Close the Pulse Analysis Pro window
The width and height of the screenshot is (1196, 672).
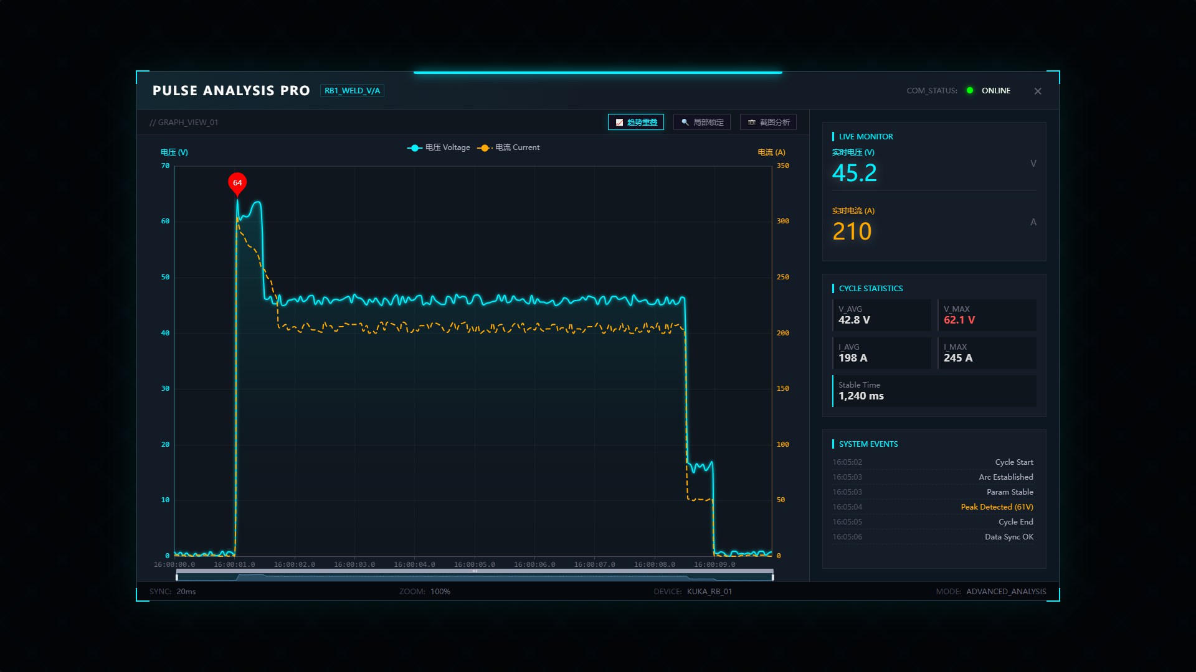point(1038,91)
